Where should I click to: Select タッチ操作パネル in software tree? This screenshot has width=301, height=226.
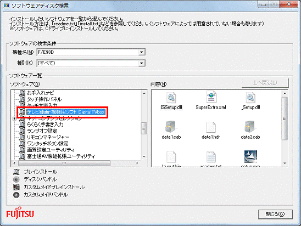(x=44, y=99)
